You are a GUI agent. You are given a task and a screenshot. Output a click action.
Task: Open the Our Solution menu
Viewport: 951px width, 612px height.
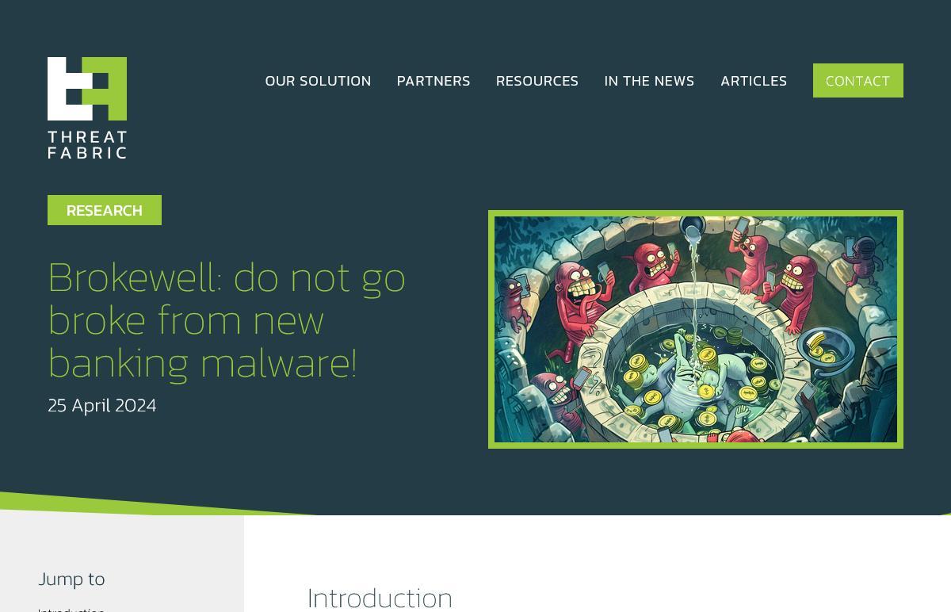click(318, 81)
